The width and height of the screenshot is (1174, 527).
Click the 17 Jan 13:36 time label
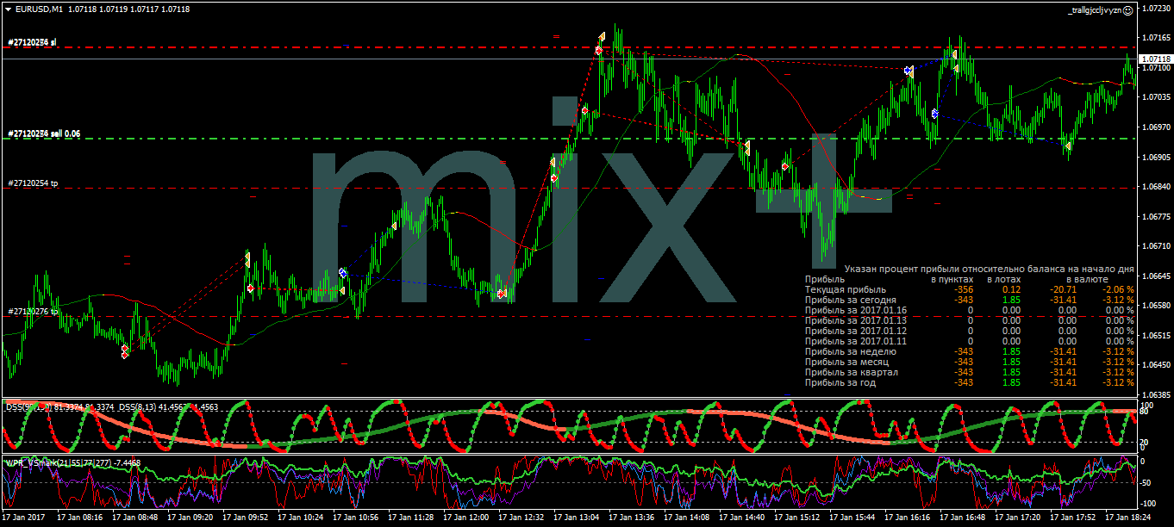tap(632, 518)
